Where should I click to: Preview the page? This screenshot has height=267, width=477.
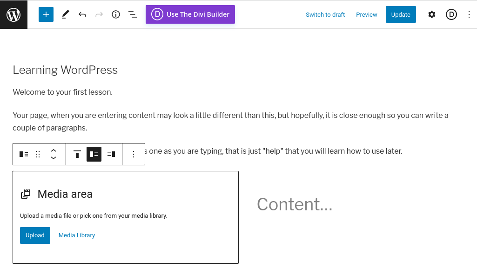point(367,14)
